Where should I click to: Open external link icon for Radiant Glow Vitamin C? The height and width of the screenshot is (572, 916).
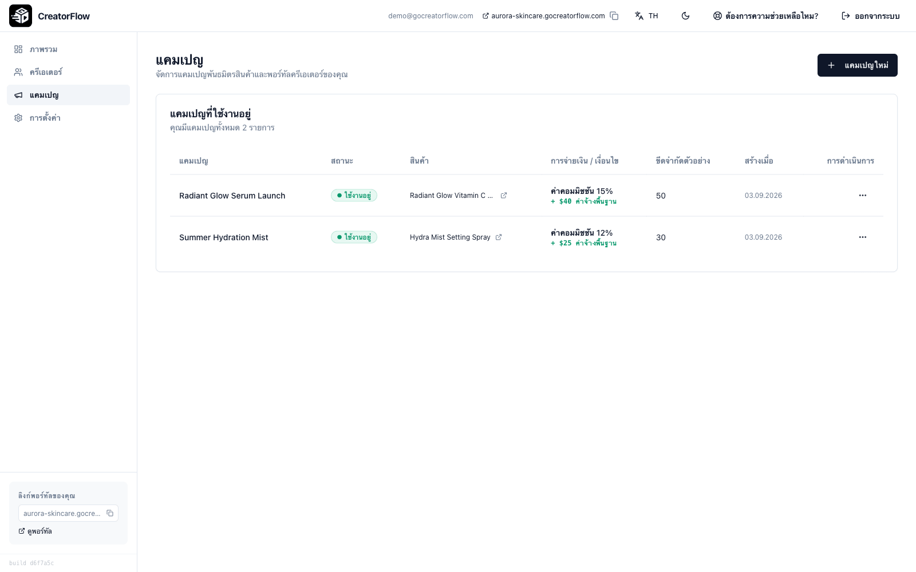[x=504, y=196]
